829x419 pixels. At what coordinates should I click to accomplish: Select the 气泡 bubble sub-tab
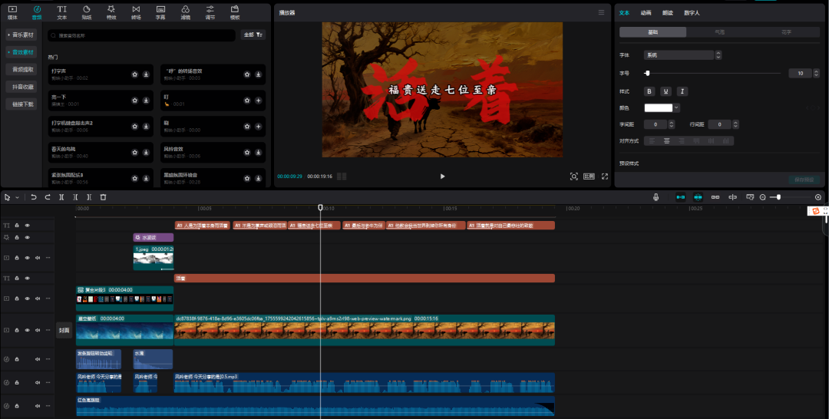pos(719,32)
